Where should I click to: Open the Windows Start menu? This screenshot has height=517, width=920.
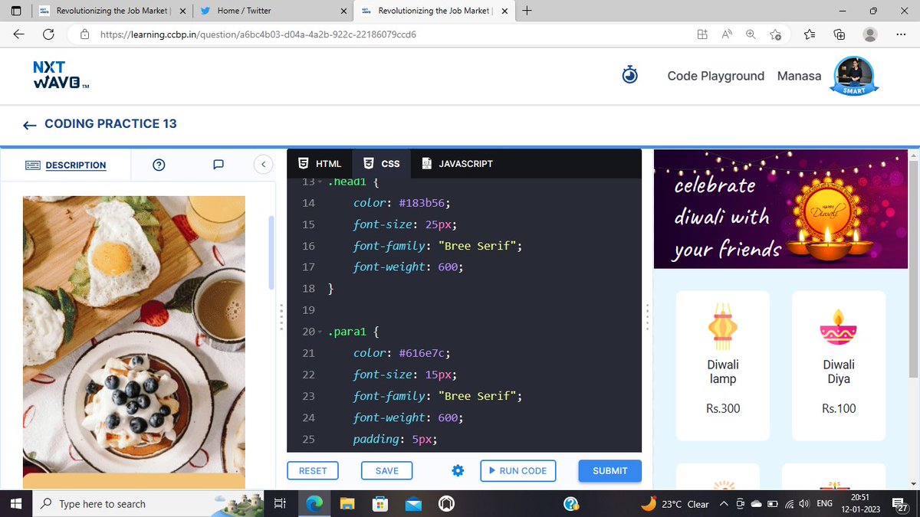pos(16,503)
